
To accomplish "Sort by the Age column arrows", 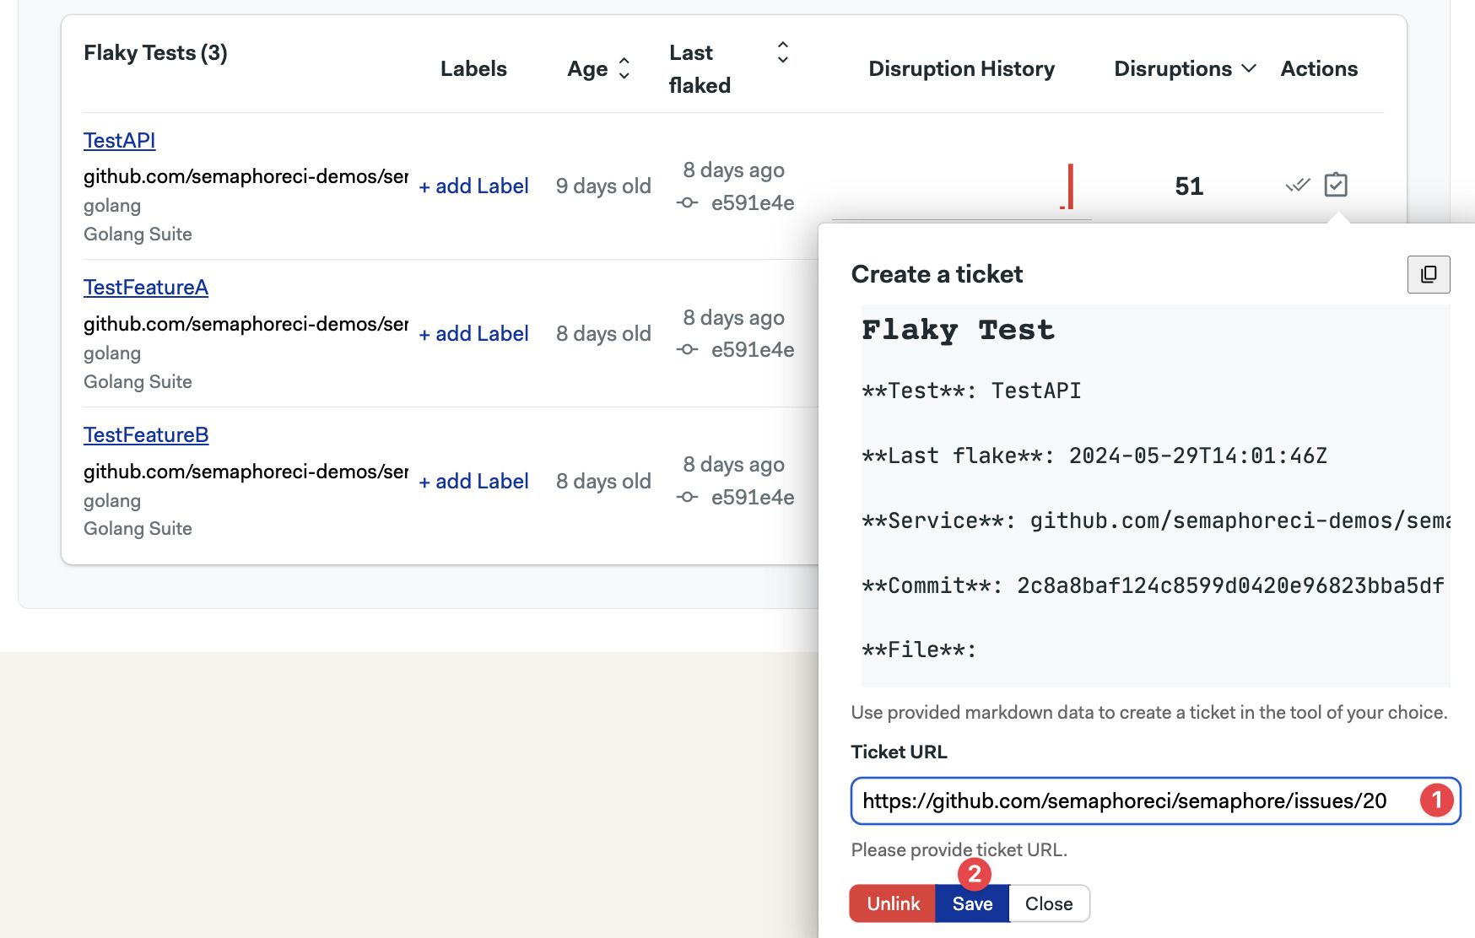I will click(x=624, y=68).
